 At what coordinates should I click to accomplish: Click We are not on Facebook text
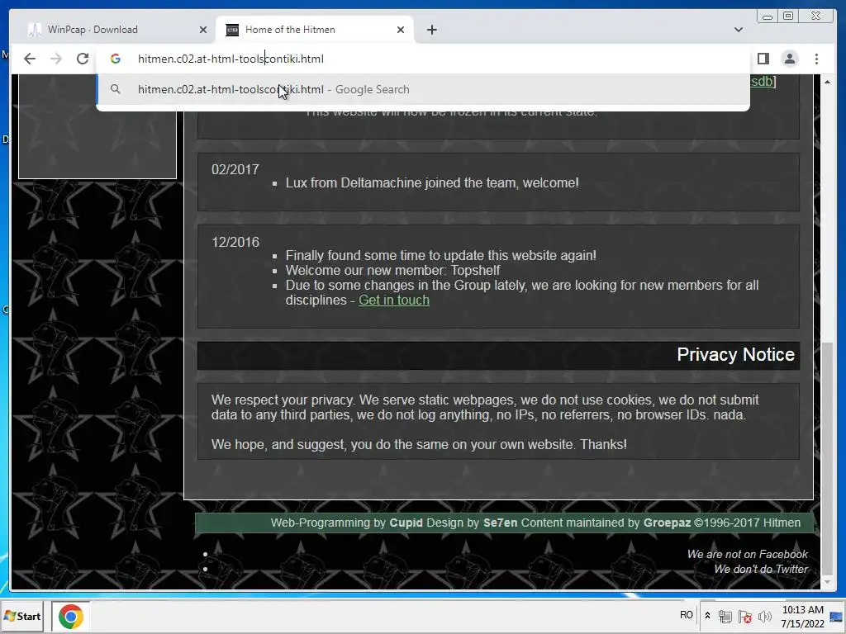coord(747,554)
